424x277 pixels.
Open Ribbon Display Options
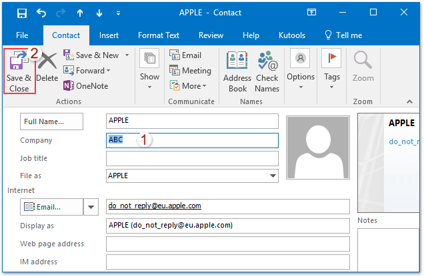pyautogui.click(x=311, y=12)
